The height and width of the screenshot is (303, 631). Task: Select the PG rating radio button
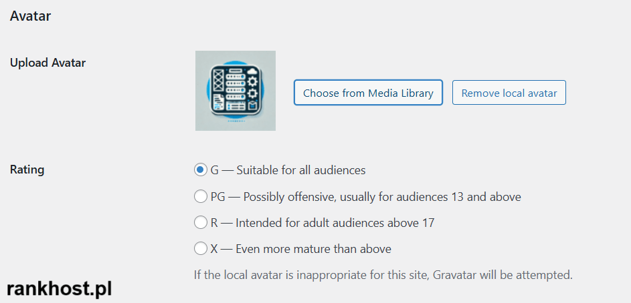200,197
